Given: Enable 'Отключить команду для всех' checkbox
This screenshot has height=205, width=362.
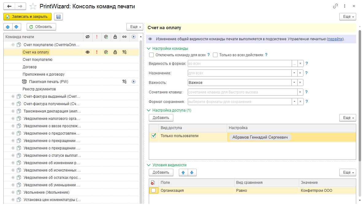Looking at the screenshot, I should (x=151, y=55).
